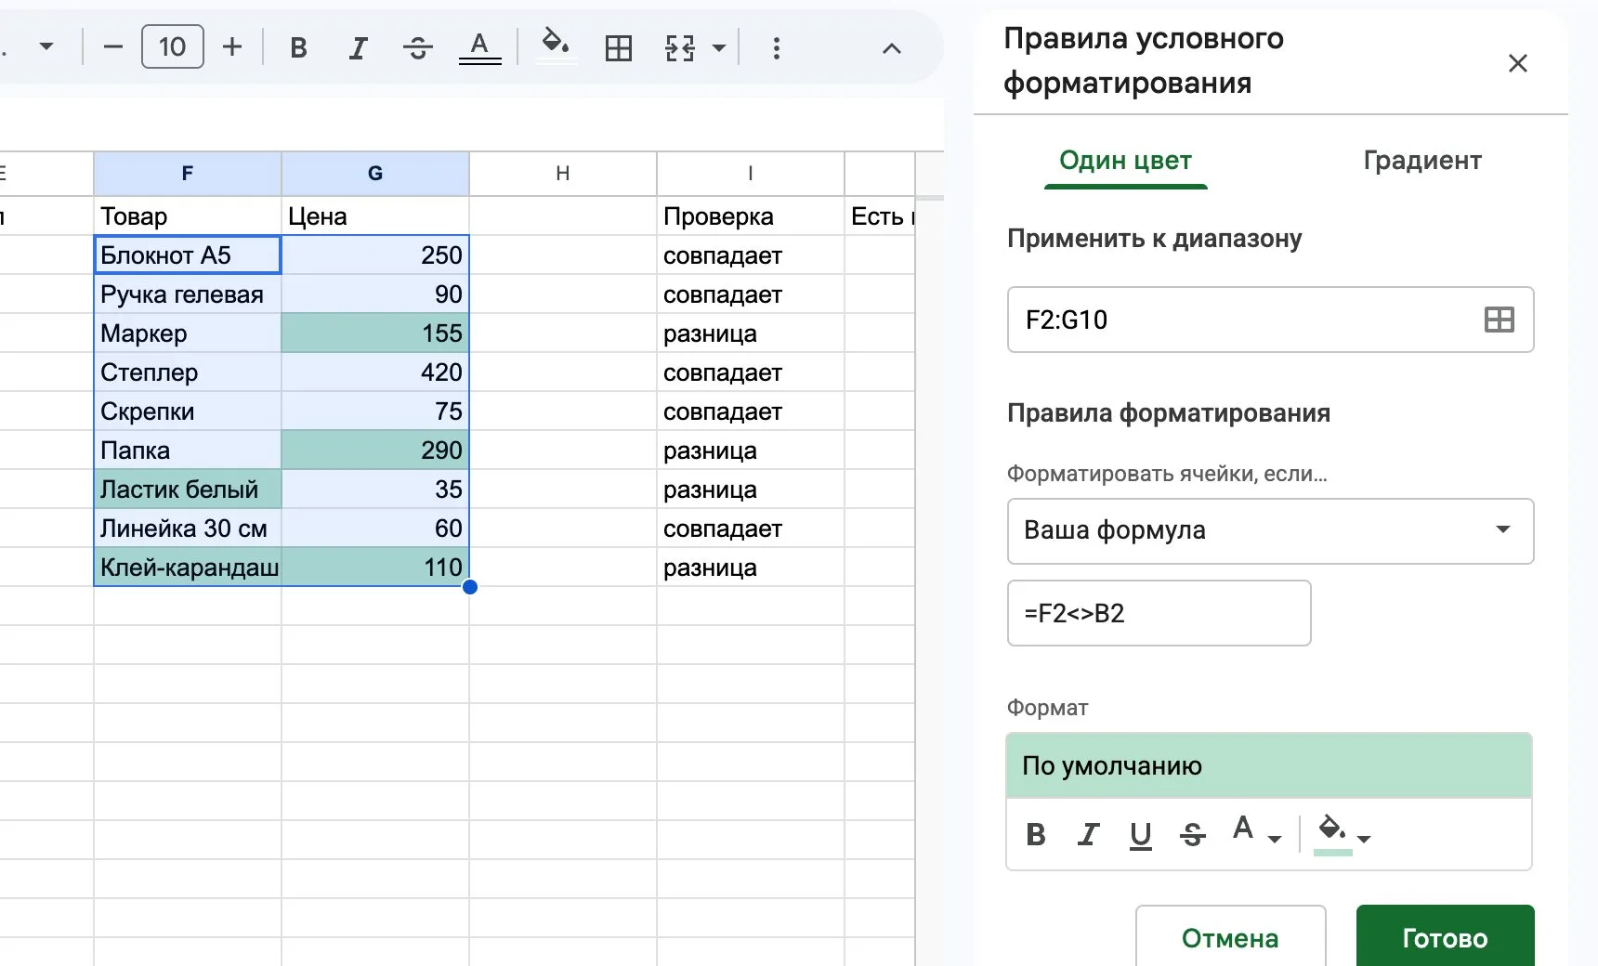Toggle underline in the format panel
Screen dimensions: 1598x966
(x=1140, y=835)
